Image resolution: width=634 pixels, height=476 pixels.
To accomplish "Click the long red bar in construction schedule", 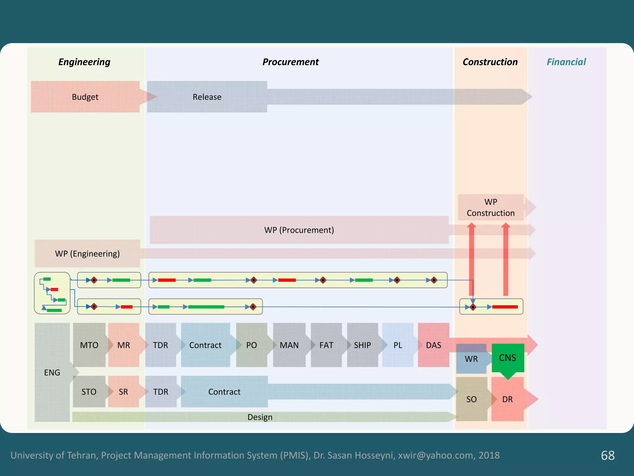I will coord(505,307).
